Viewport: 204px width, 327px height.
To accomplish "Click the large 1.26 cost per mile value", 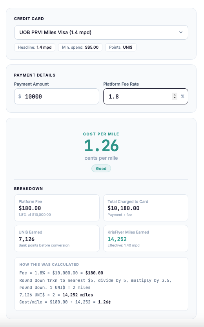I will point(101,145).
